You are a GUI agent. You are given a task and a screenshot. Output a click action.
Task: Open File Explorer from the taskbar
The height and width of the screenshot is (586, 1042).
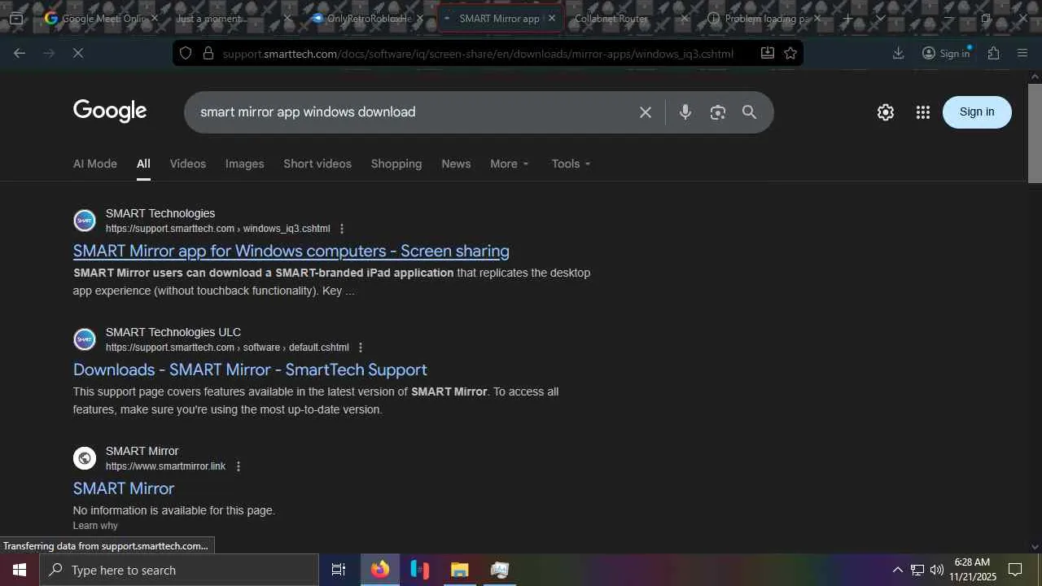click(x=460, y=570)
